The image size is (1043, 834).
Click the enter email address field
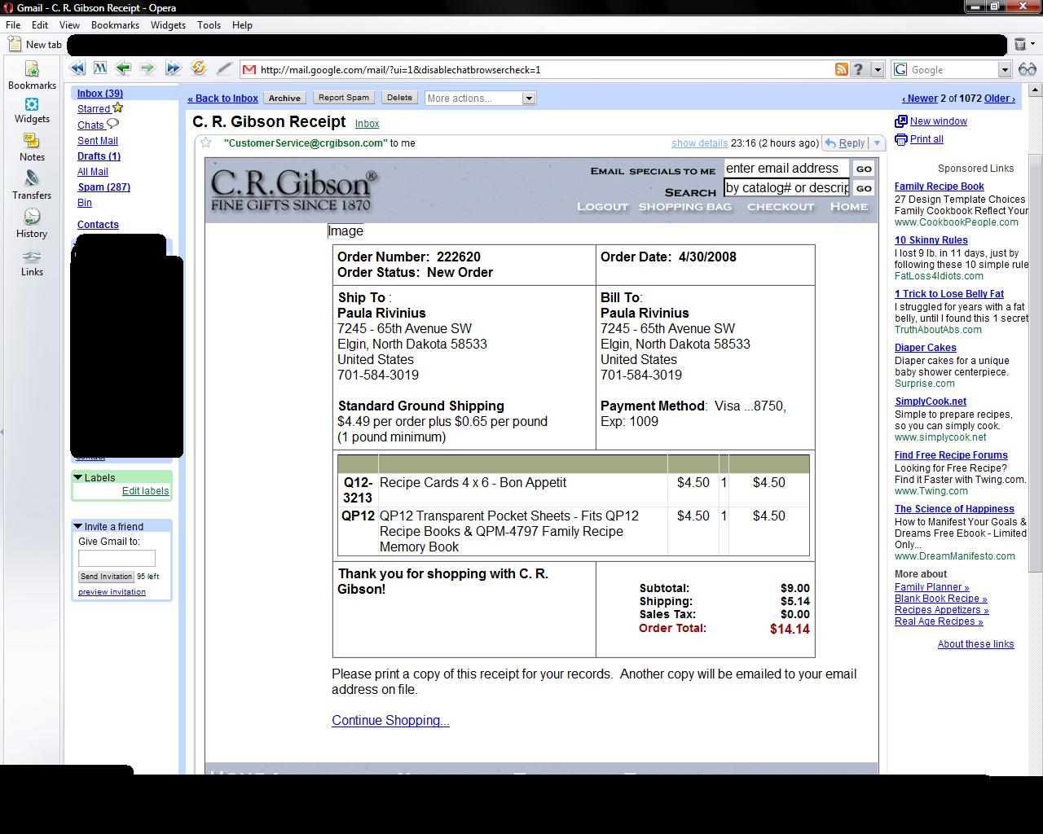pos(786,169)
